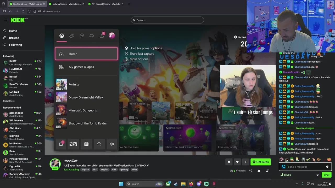Screen dimensions: 335x188
Task: Follow ItsssCat with the heart button
Action: click(237, 162)
